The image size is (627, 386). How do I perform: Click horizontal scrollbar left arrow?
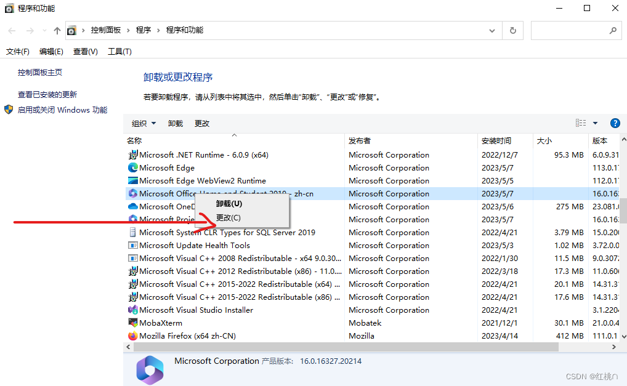click(128, 347)
